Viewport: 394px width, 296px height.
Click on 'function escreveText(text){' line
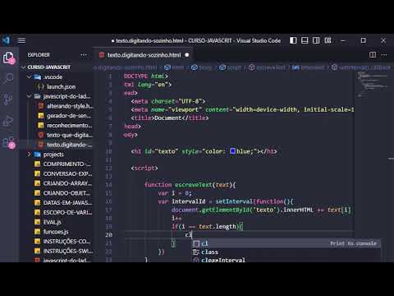click(x=190, y=185)
